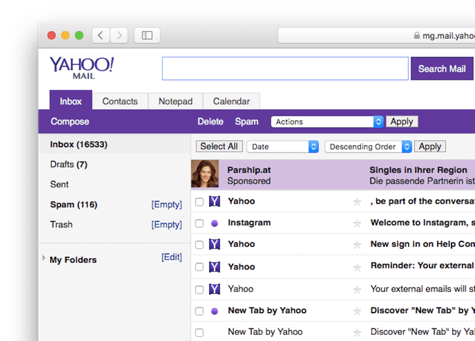Switch to the Inbox tab
The width and height of the screenshot is (475, 341).
71,101
